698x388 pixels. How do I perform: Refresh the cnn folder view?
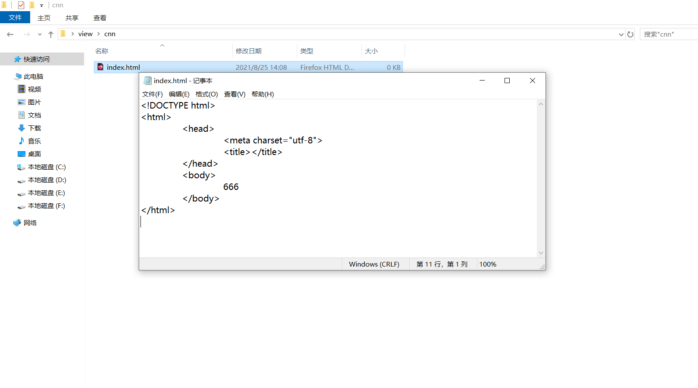(630, 34)
